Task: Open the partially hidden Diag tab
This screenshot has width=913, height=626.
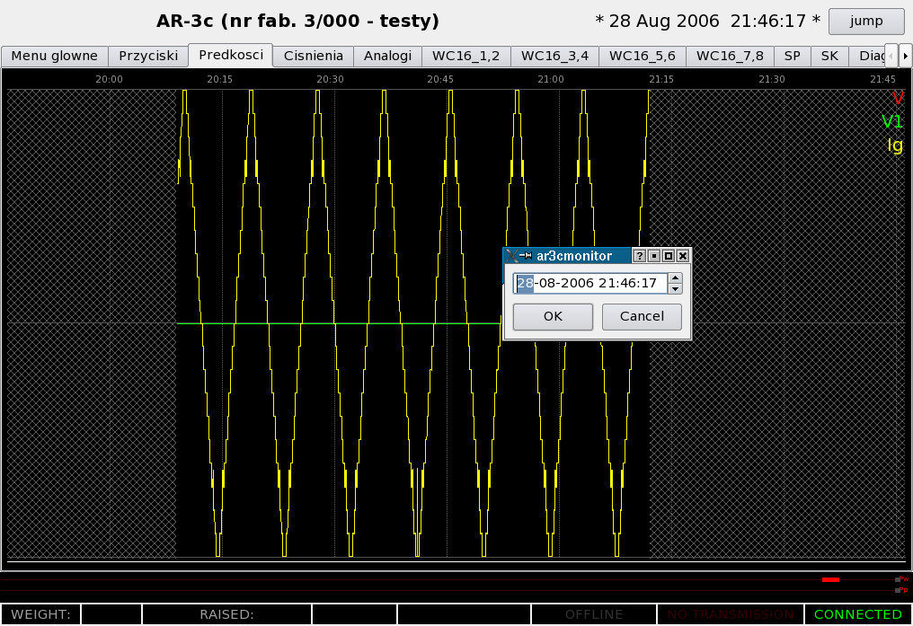Action: pos(867,56)
